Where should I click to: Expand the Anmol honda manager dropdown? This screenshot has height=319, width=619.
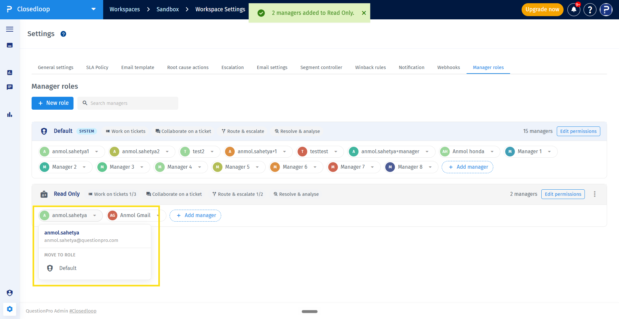click(x=492, y=152)
